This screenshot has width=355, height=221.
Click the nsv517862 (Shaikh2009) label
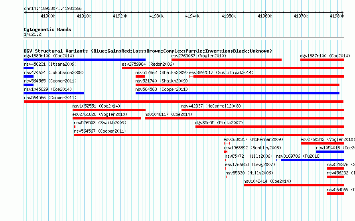click(162, 72)
